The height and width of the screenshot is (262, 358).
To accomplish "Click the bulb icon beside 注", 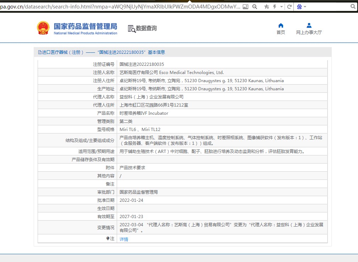I will point(108,238).
